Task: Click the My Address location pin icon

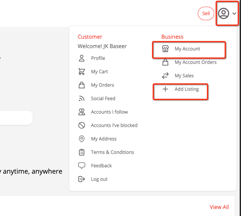Action: pos(82,139)
